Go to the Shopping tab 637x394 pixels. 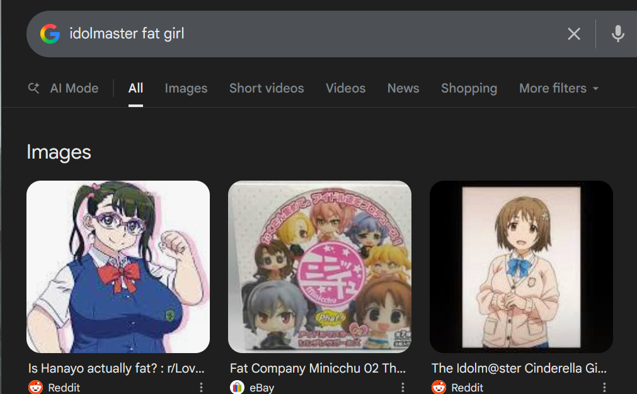point(469,88)
